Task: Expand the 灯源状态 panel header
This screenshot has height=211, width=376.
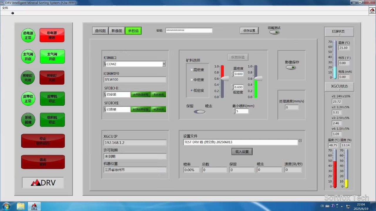Action: (x=339, y=32)
